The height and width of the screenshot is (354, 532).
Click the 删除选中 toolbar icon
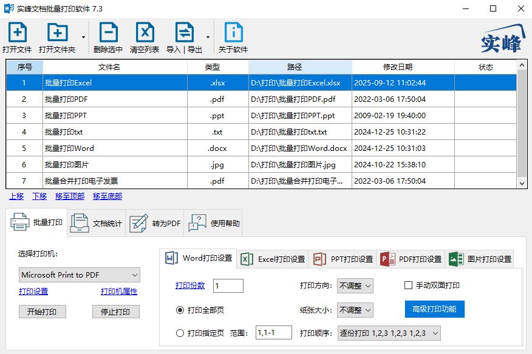click(x=108, y=33)
